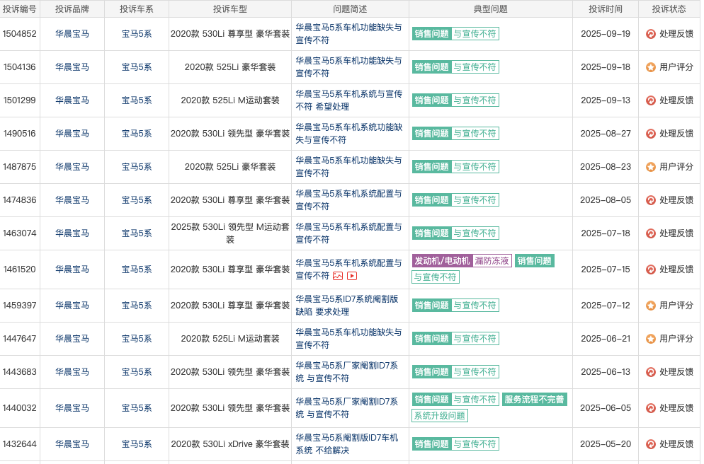Click the purple 发动机/电动机 tag
This screenshot has width=704, height=464.
tap(442, 261)
